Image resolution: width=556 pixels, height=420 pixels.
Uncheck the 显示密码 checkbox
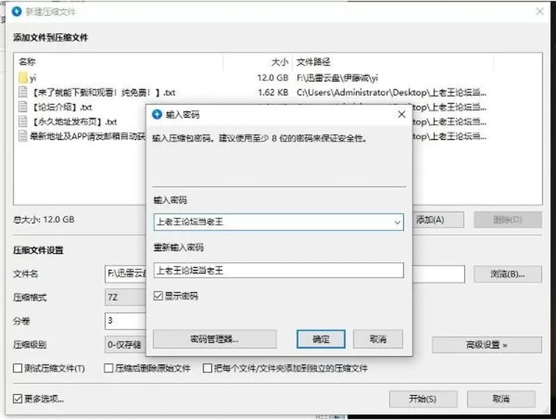point(158,296)
